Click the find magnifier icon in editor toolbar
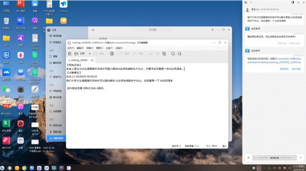Viewport: 306px width, 171px height. tap(173, 54)
